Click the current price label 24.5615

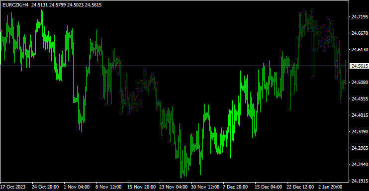coord(360,66)
